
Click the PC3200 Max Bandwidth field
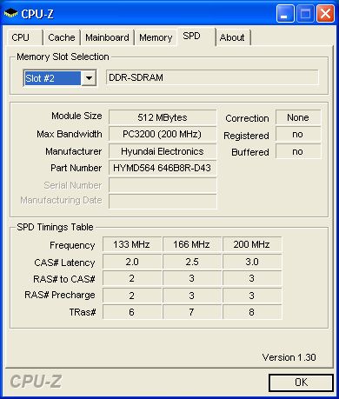pyautogui.click(x=163, y=134)
